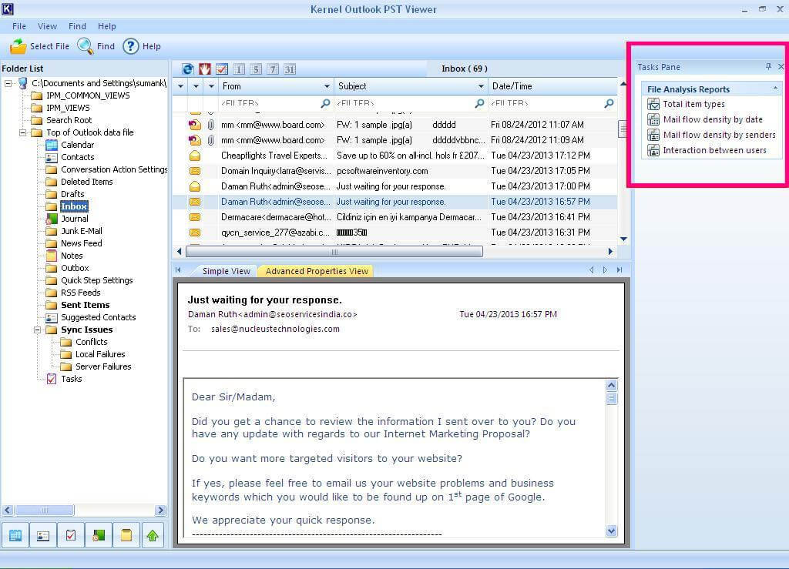Click the red check flag icon above the message list
789x569 pixels.
click(222, 69)
